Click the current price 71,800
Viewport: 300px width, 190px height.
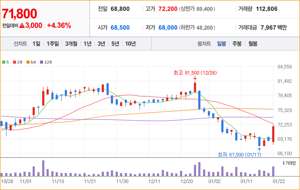19,14
